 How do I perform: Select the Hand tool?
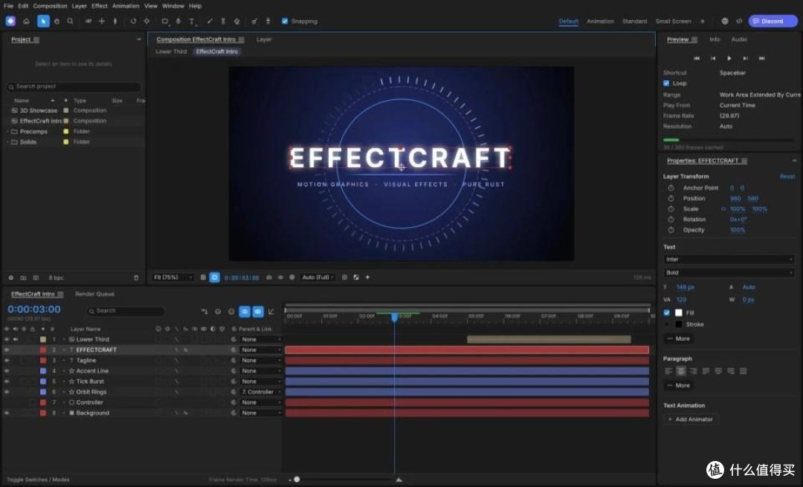pos(57,22)
